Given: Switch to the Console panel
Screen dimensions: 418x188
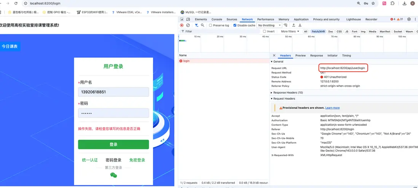Looking at the screenshot, I should [217, 19].
